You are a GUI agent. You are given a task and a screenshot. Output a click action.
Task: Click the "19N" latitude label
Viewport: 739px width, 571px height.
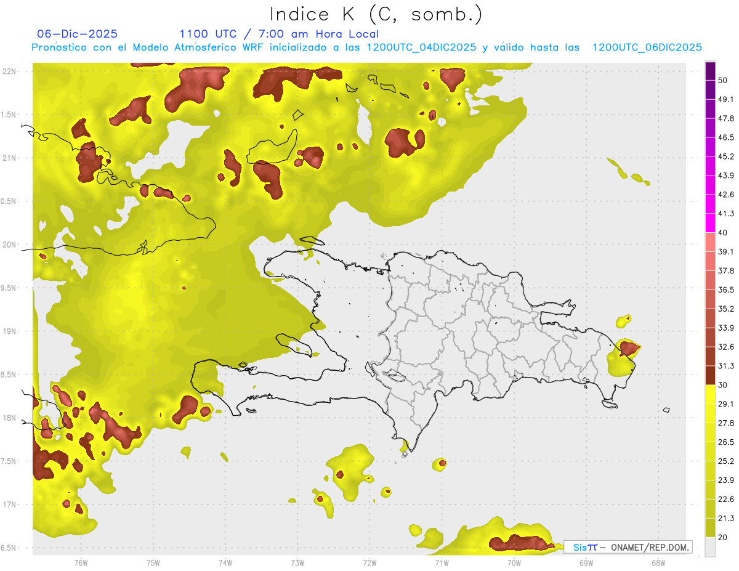(x=10, y=331)
